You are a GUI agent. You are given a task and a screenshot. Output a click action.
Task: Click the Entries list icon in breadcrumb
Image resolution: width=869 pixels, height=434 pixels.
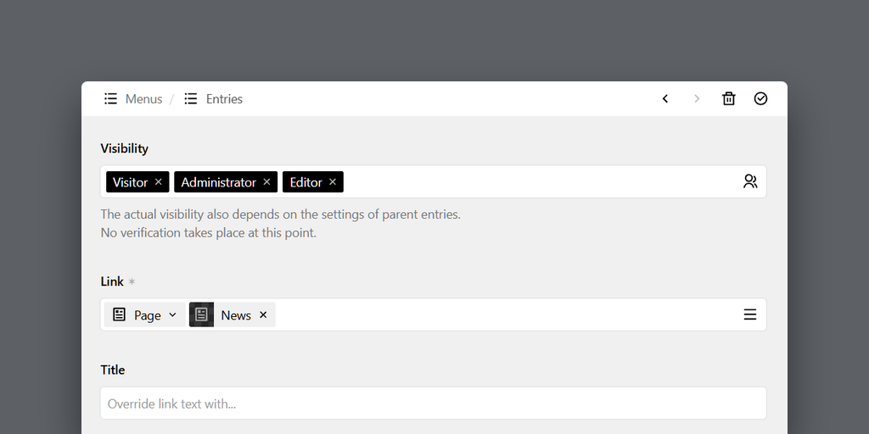pyautogui.click(x=191, y=98)
